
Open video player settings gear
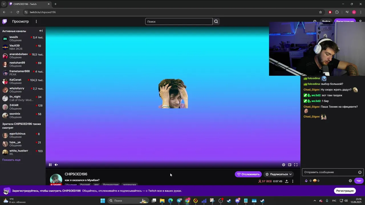click(x=283, y=165)
